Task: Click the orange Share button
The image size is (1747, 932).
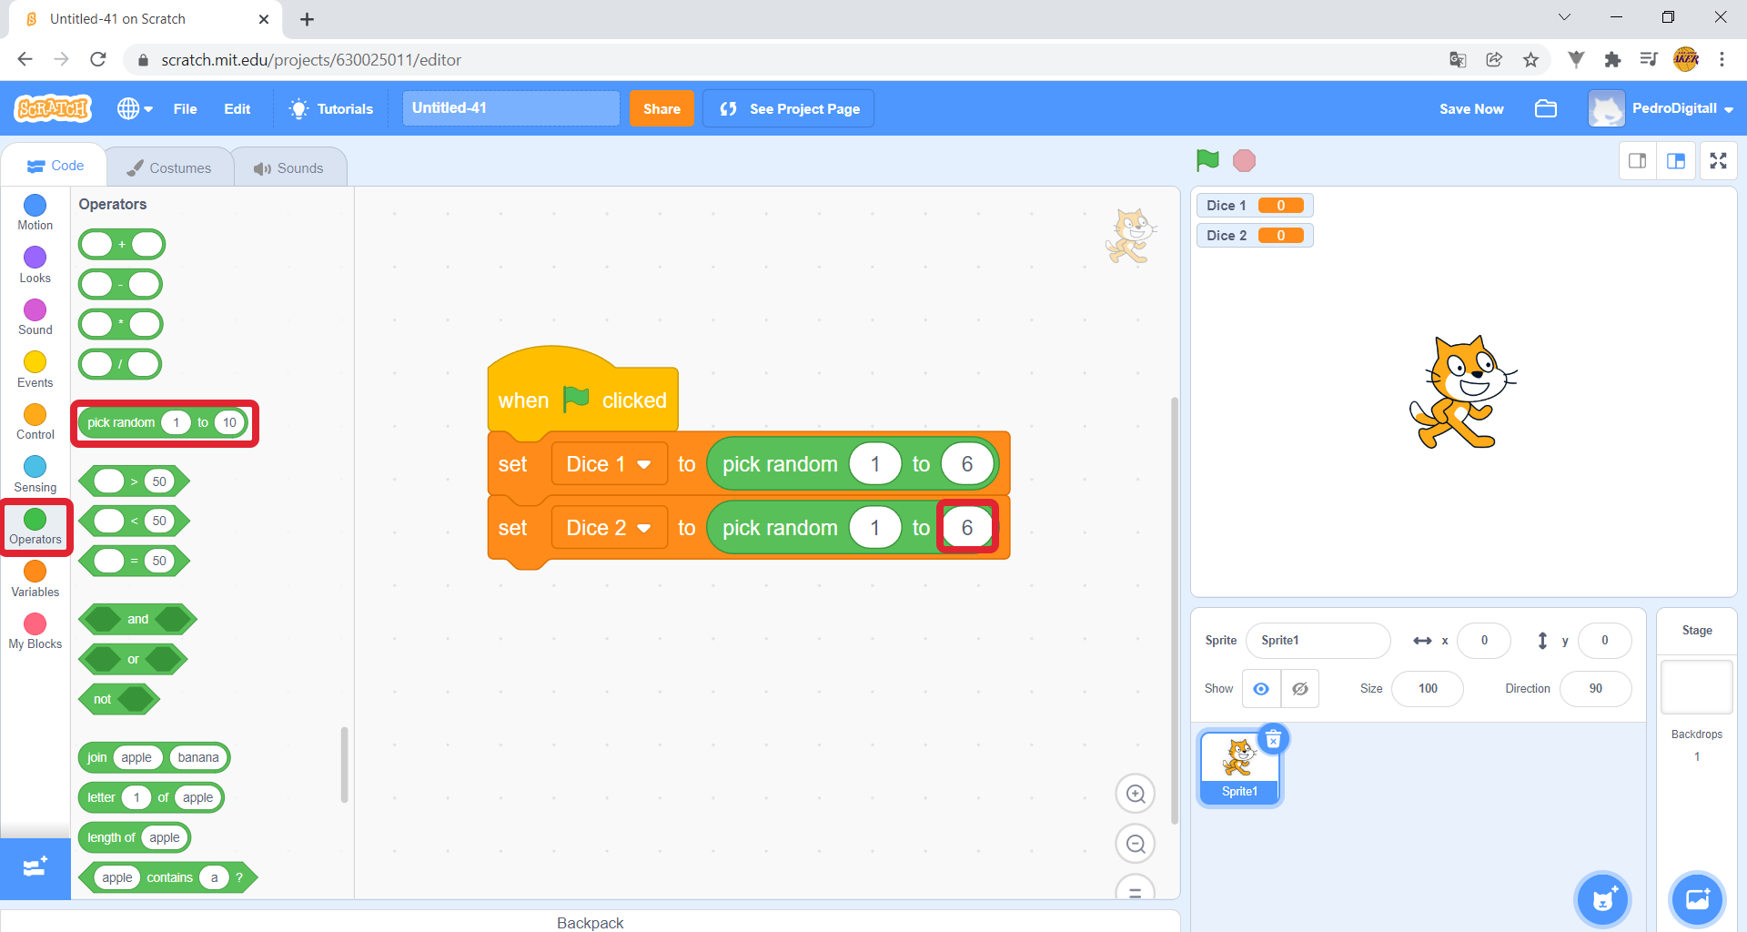Action: 661,108
